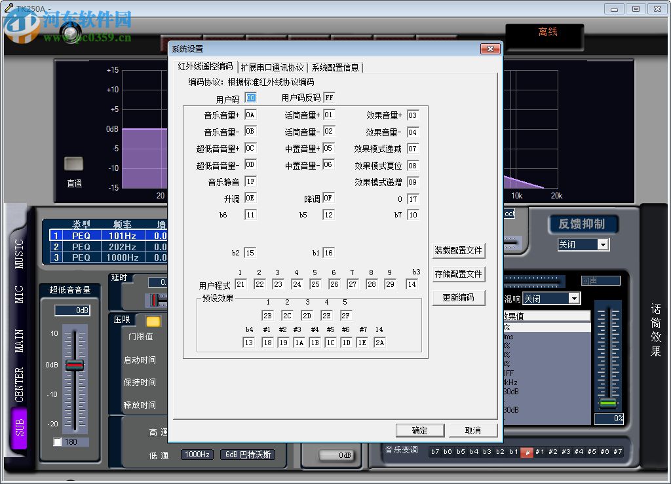This screenshot has width=671, height=484.
Task: Click the 1000Hz crossover frequency button
Action: coord(197,455)
